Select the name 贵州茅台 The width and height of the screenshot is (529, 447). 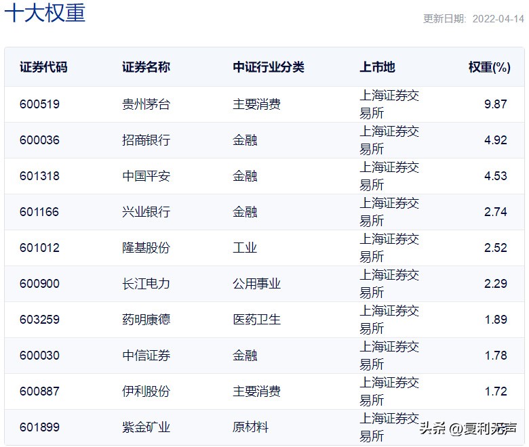pyautogui.click(x=146, y=104)
